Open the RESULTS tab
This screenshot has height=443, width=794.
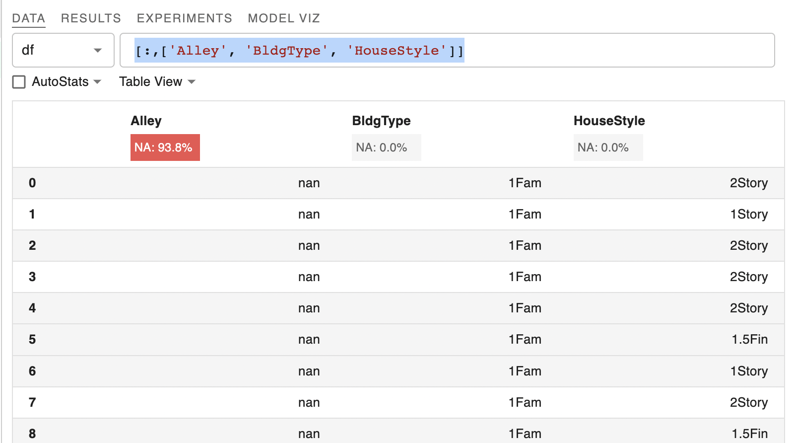(91, 18)
